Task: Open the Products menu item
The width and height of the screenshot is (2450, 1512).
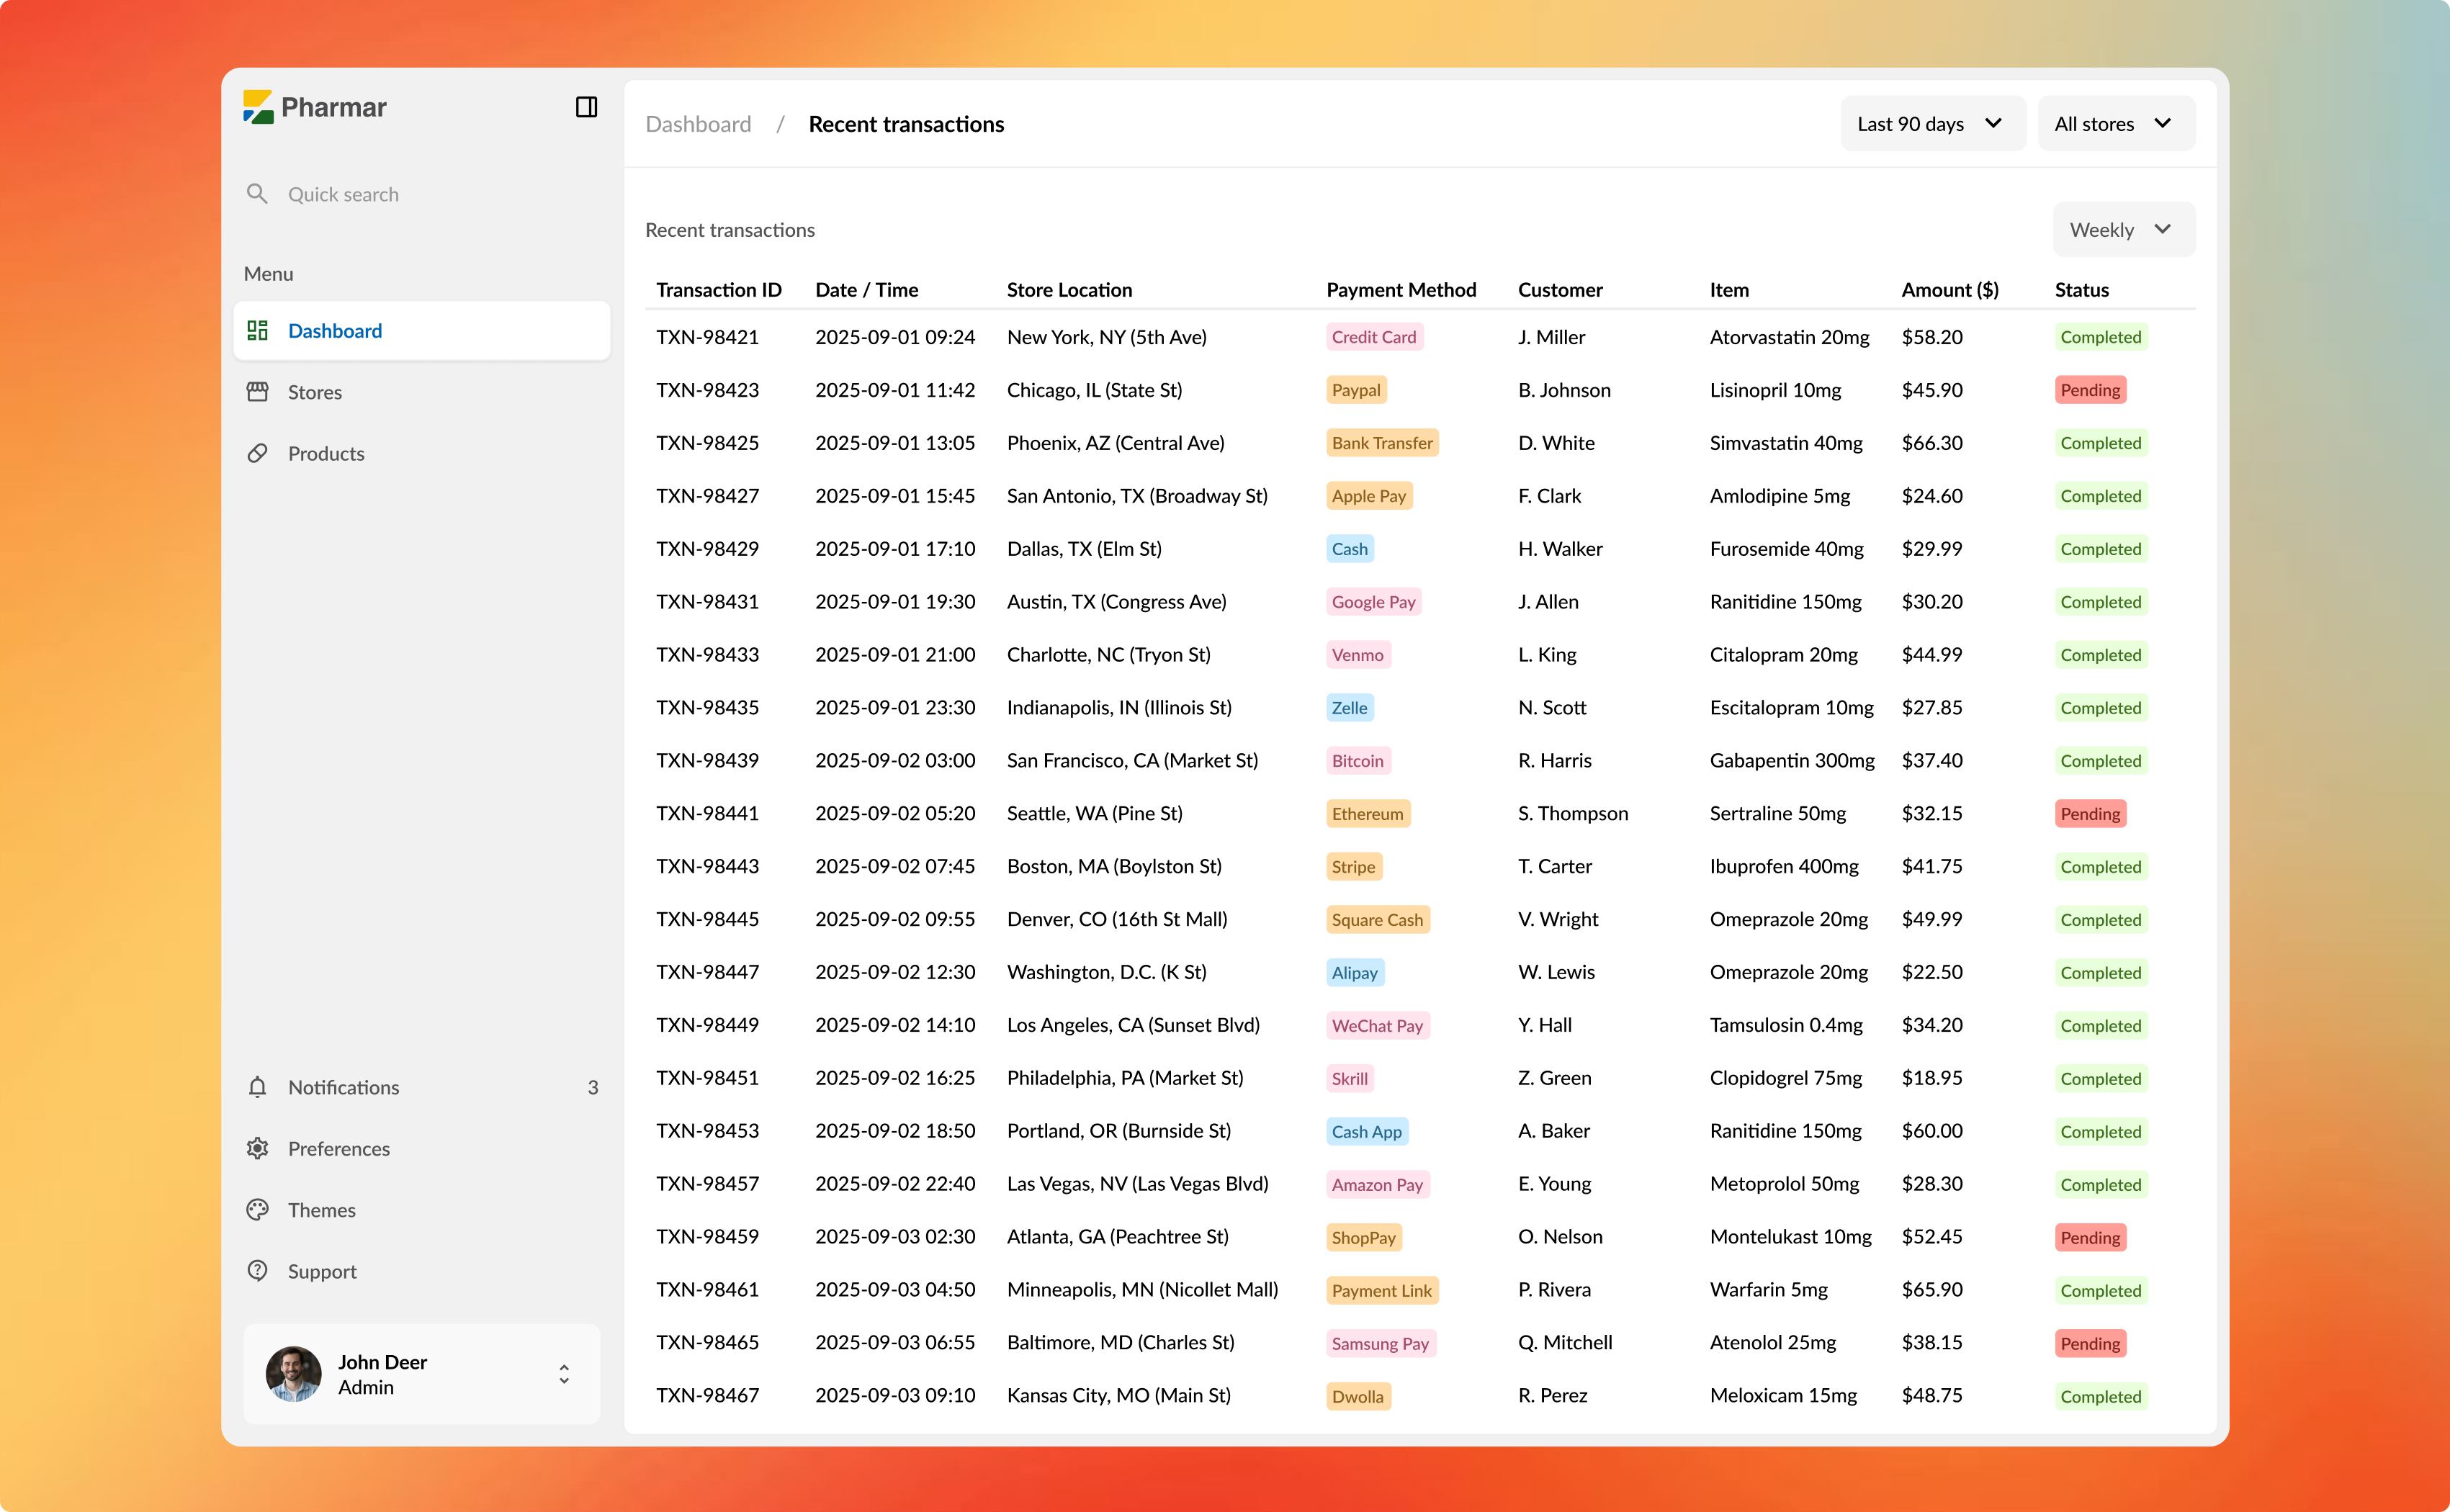Action: [326, 453]
